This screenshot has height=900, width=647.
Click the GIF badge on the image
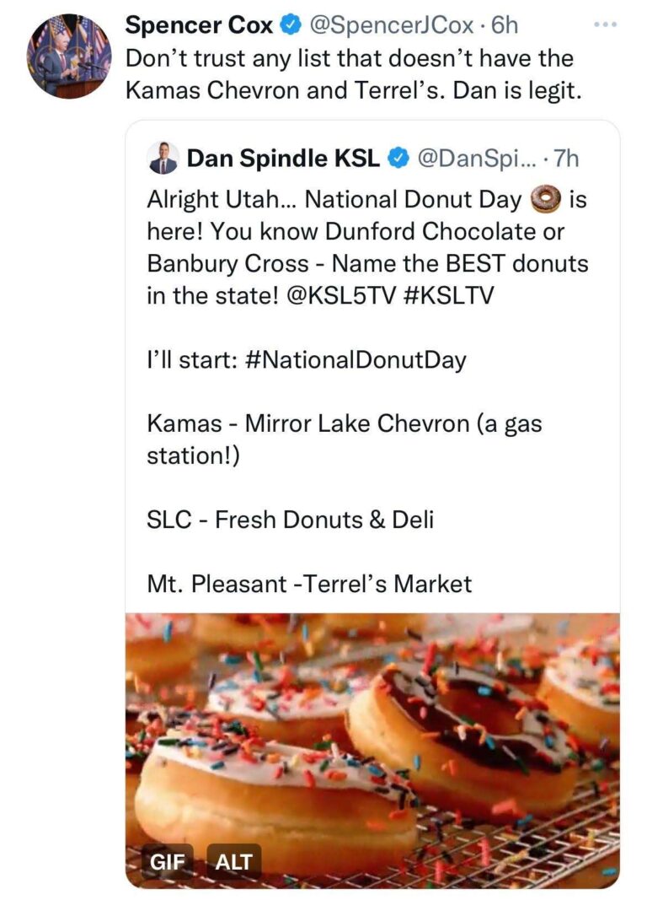168,861
